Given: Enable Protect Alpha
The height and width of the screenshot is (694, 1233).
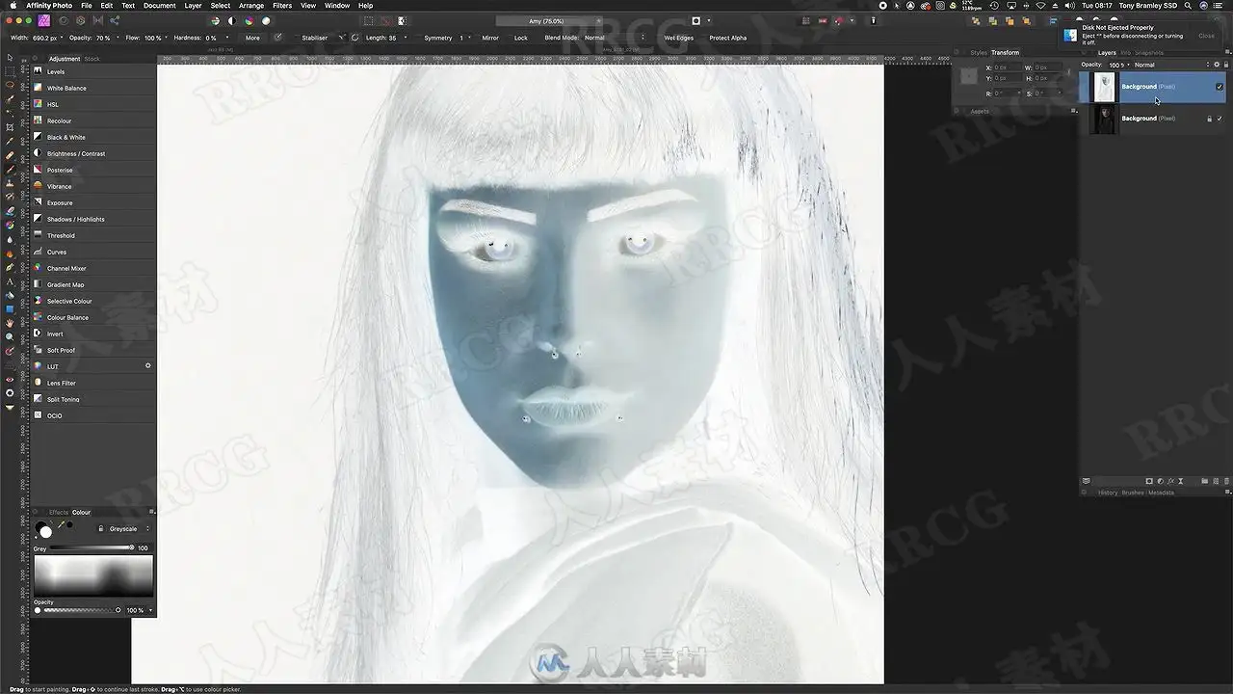Looking at the screenshot, I should pos(728,38).
